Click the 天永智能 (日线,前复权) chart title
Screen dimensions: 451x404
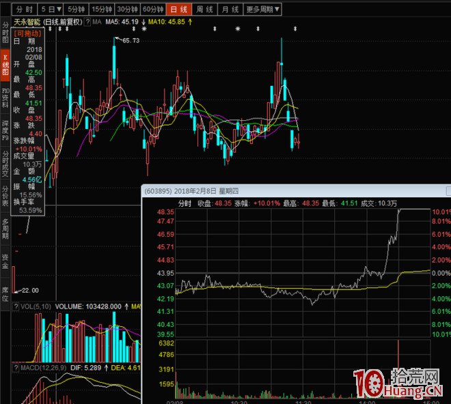coord(48,22)
